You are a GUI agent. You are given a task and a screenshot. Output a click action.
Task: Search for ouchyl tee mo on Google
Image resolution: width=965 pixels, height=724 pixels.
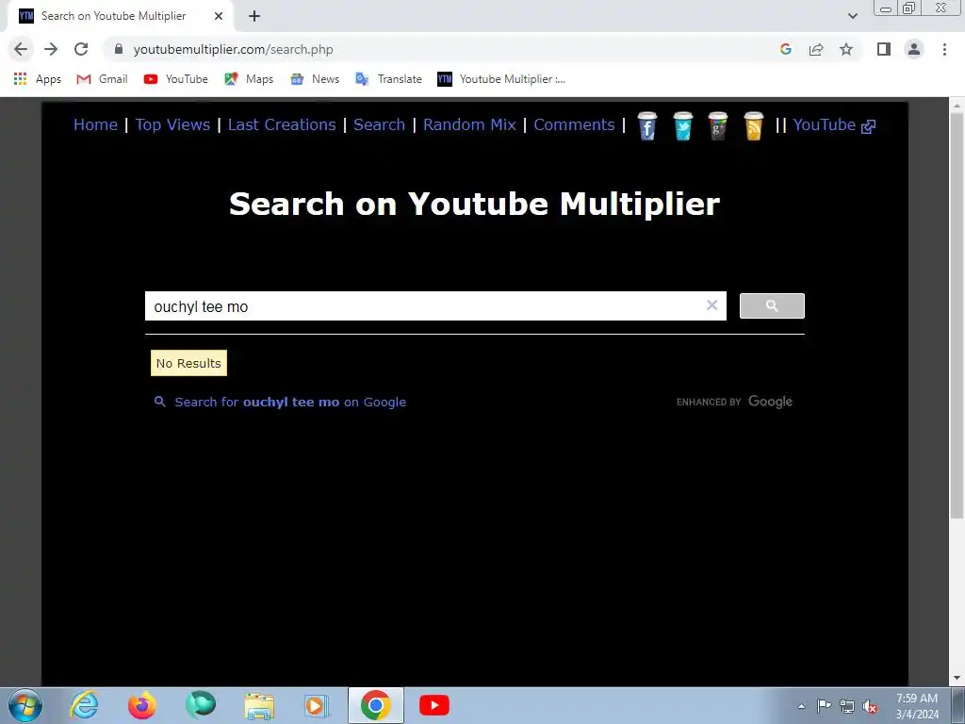click(x=280, y=402)
